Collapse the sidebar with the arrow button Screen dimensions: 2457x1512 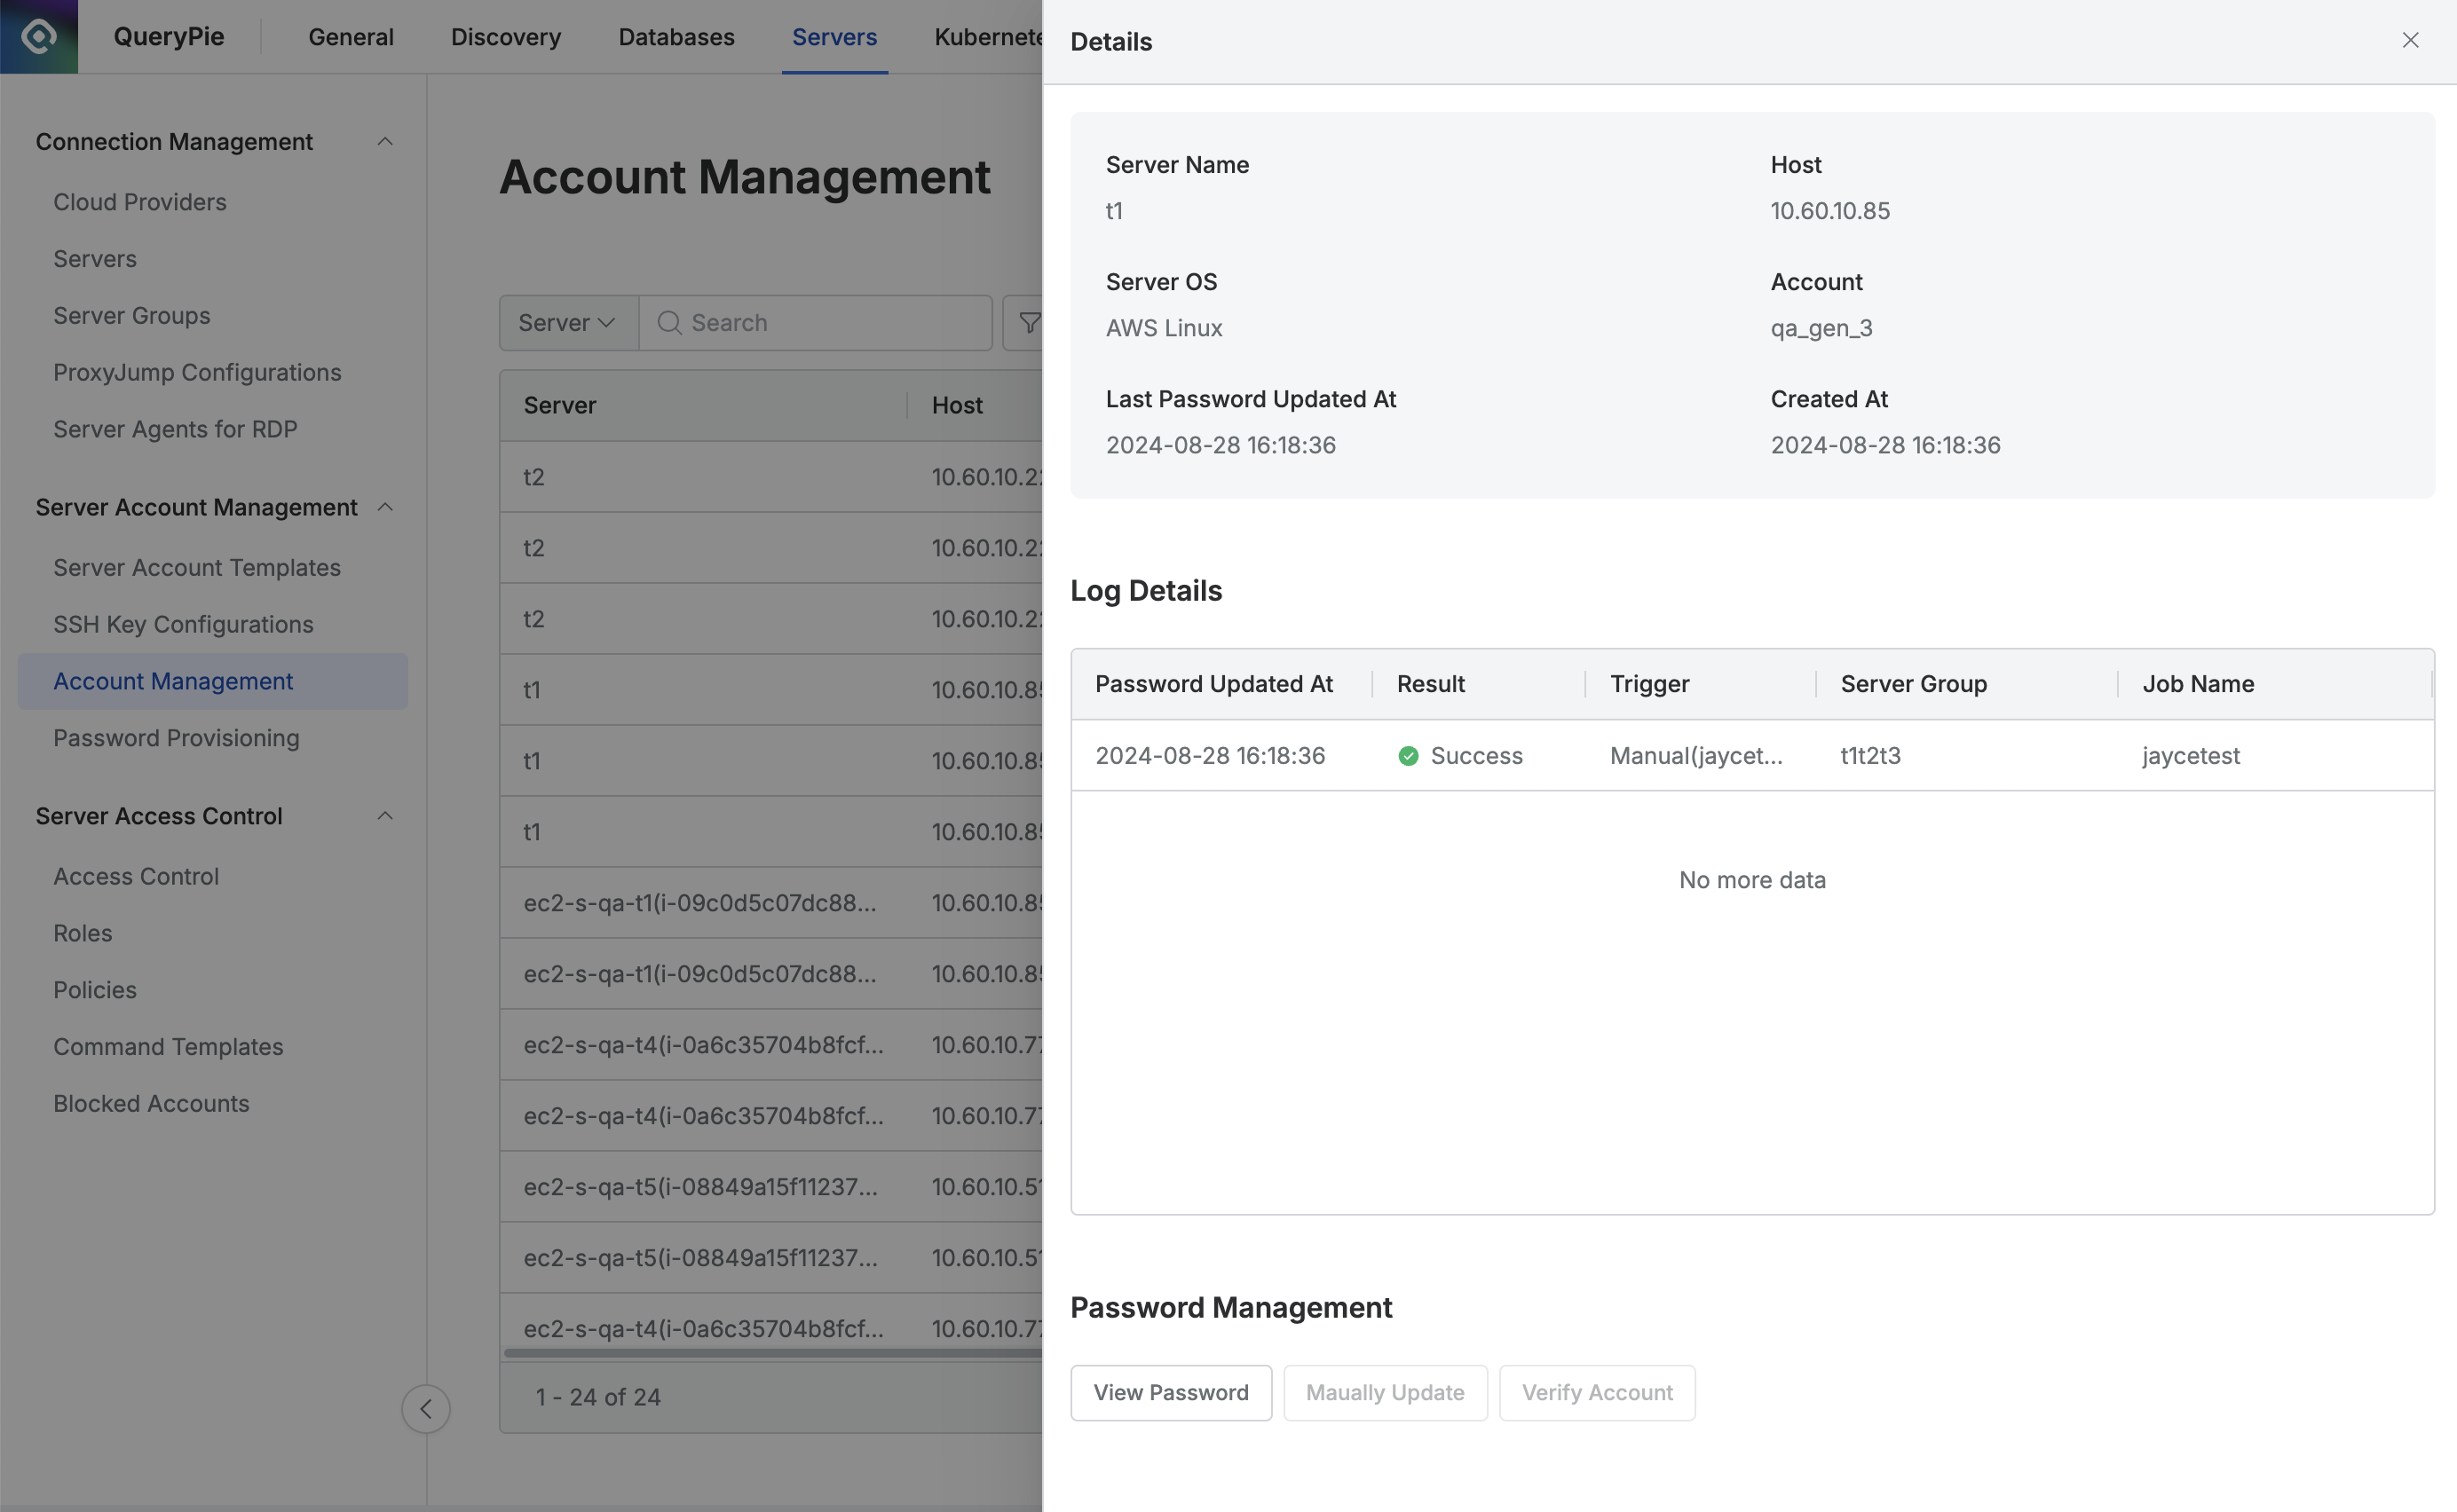click(425, 1408)
